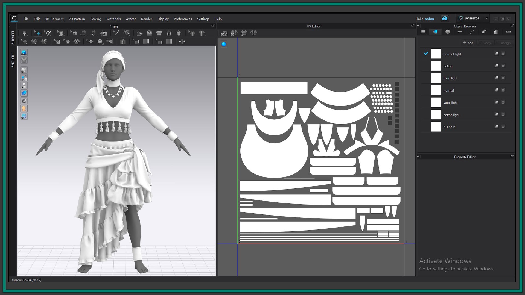This screenshot has height=295, width=525.
Task: Click the hard light fabric swatch
Action: (x=436, y=78)
